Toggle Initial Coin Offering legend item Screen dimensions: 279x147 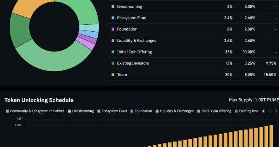(214, 111)
